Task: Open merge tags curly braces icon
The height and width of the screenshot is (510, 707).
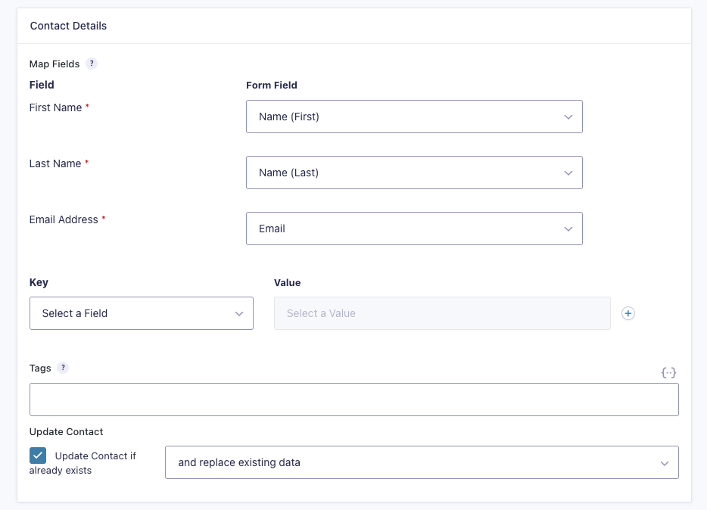Action: point(668,372)
